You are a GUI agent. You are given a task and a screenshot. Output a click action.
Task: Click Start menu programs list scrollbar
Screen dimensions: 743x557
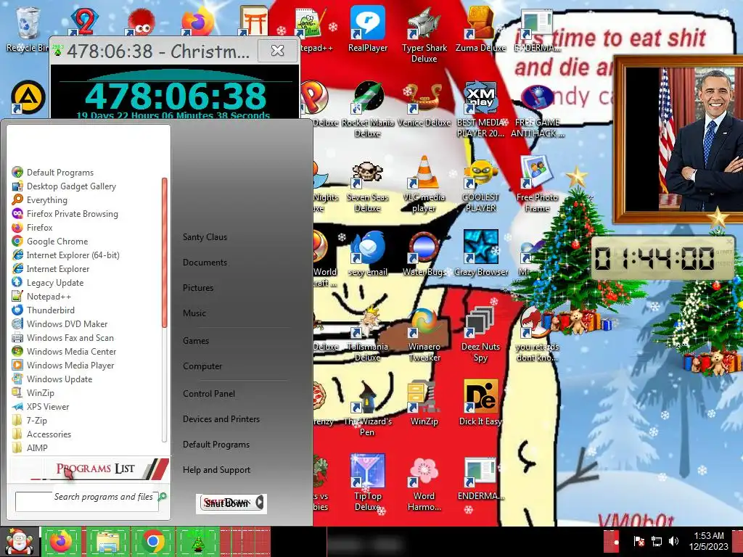pyautogui.click(x=165, y=252)
